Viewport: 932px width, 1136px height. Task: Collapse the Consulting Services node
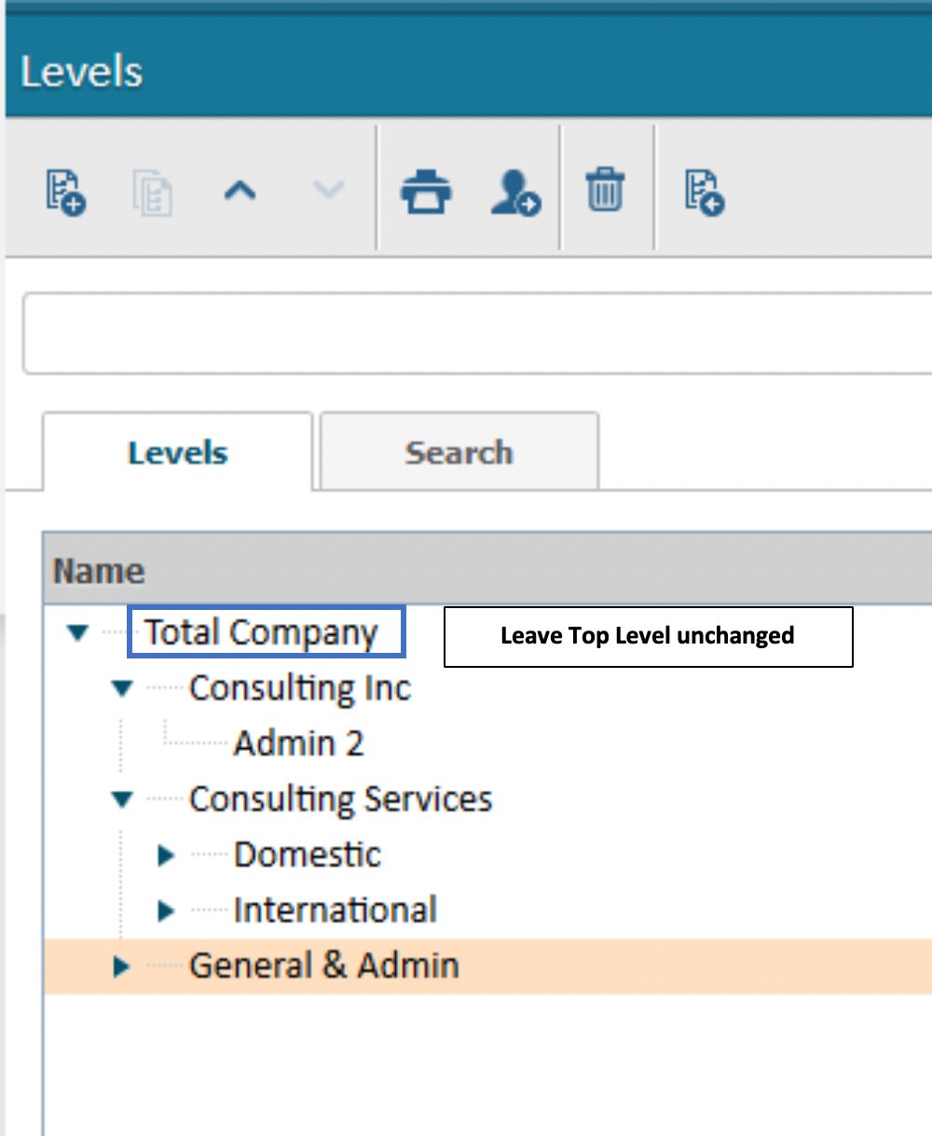coord(121,799)
